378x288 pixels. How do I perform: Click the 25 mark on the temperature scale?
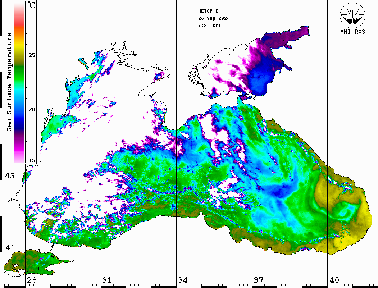click(32, 55)
